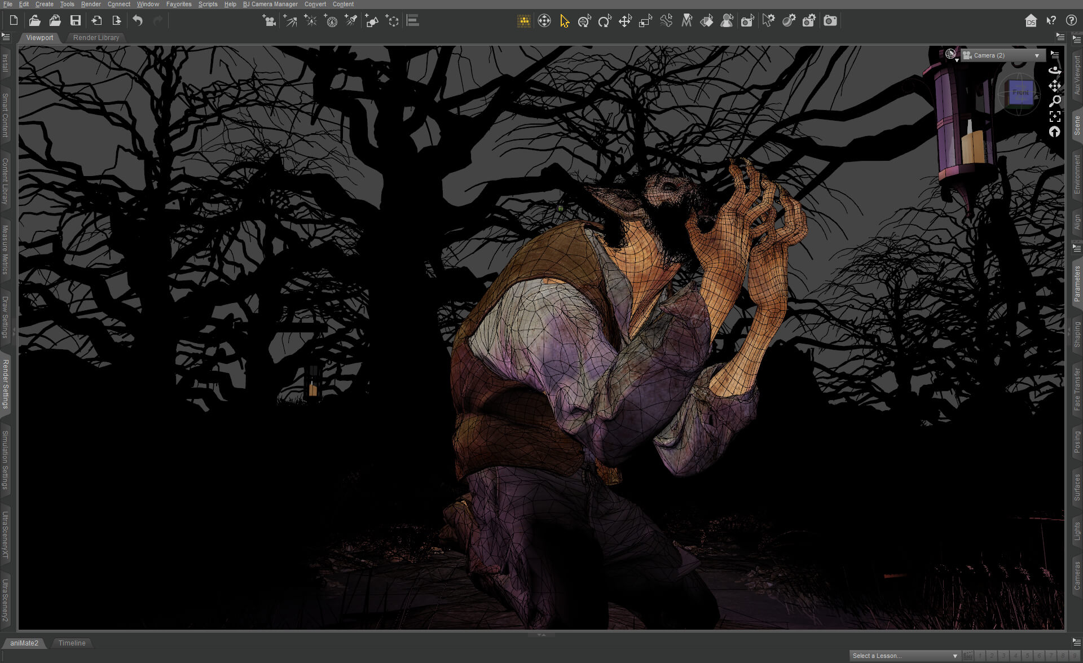Select the Rotate tool

pos(605,21)
